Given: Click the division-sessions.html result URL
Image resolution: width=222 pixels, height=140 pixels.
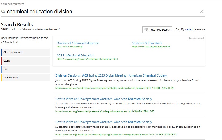Looking at the screenshot, I should (x=103, y=88).
